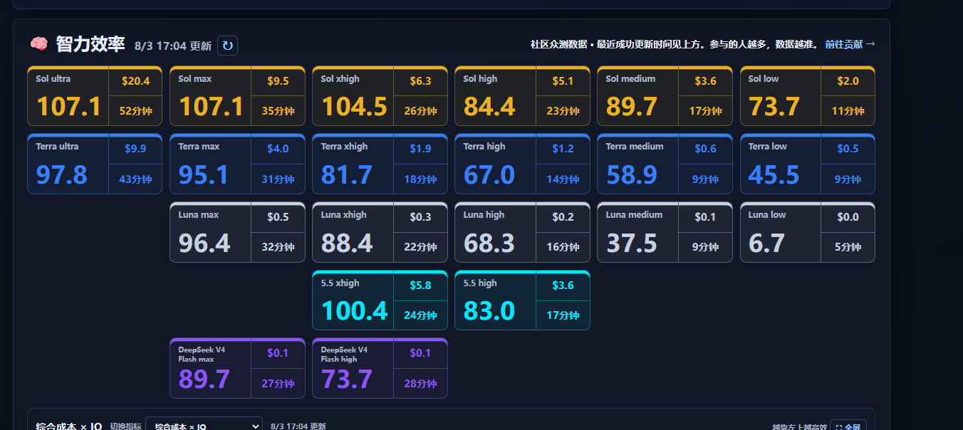The height and width of the screenshot is (430, 963).
Task: Click the Sol xhigh 104.5 card
Action: point(380,96)
